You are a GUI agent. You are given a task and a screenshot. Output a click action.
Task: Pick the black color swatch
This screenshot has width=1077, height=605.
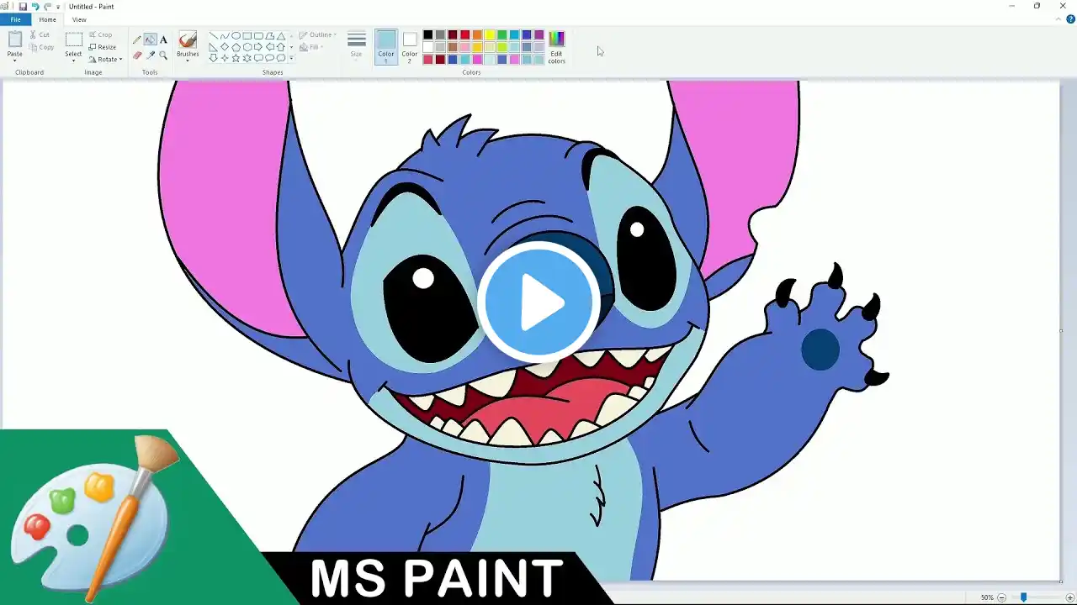pyautogui.click(x=427, y=34)
